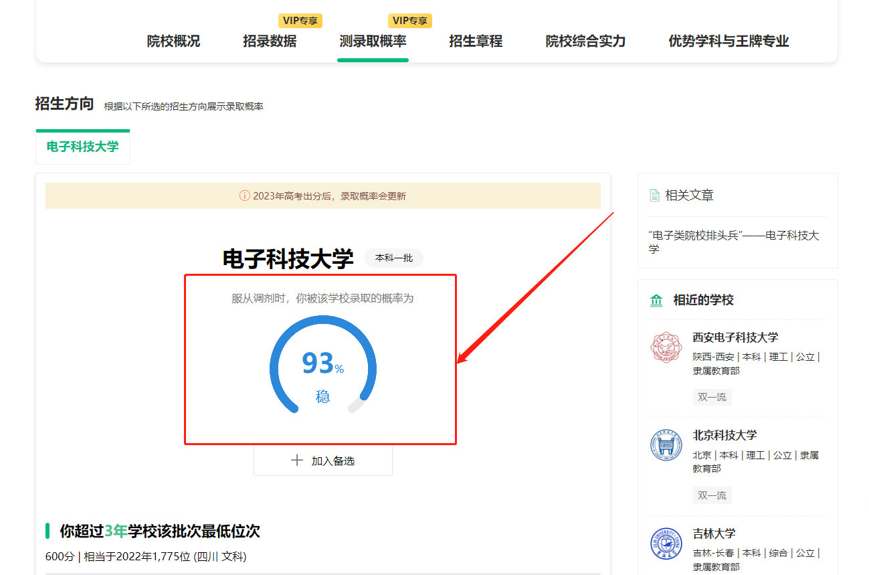The image size is (869, 575).
Task: Click the 双一流 tag under 北京科技大学
Action: tap(712, 495)
